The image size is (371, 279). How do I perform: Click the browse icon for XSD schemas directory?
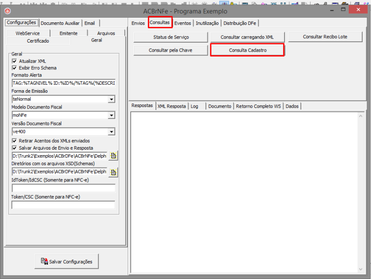113,172
